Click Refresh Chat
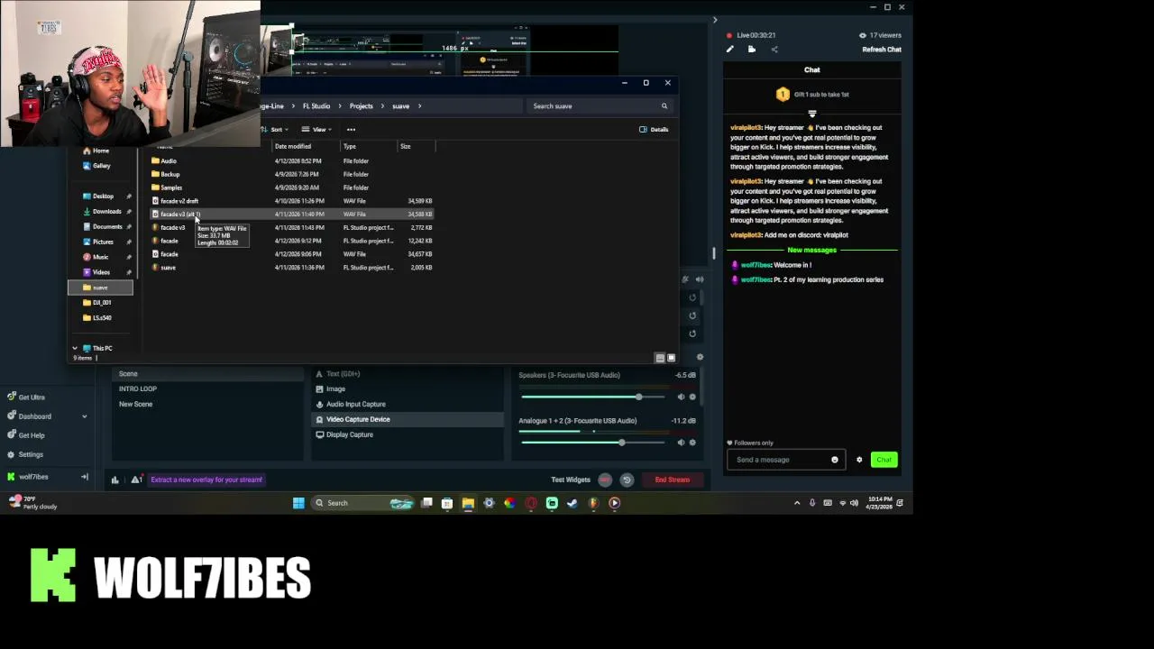This screenshot has width=1154, height=649. 881,50
